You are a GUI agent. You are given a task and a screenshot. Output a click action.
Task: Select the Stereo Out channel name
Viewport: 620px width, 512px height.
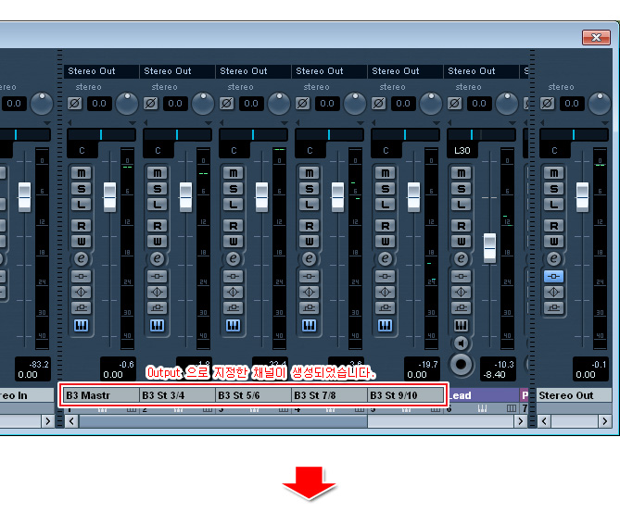coord(574,395)
